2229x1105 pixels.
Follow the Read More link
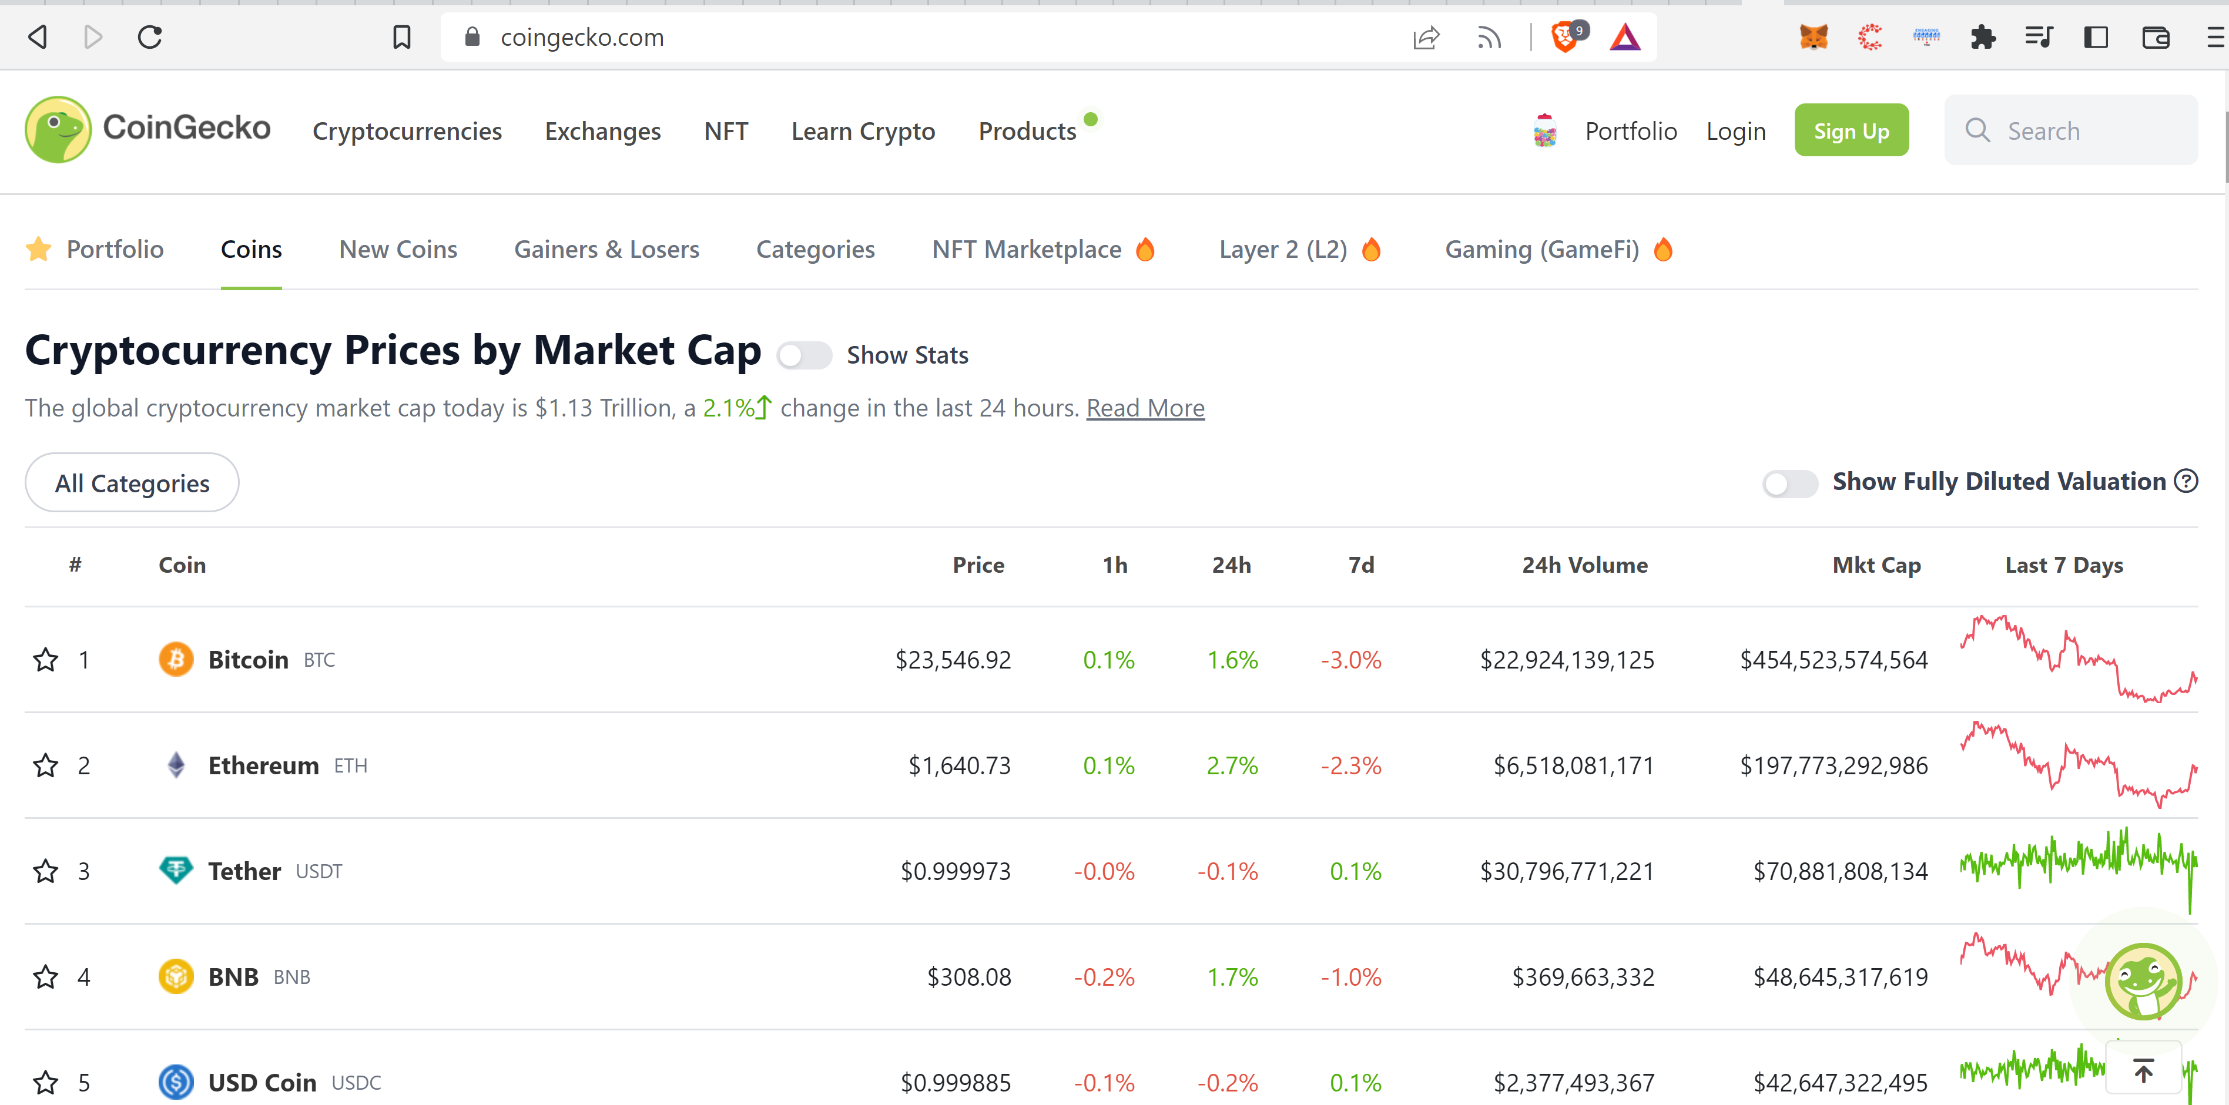click(x=1145, y=408)
